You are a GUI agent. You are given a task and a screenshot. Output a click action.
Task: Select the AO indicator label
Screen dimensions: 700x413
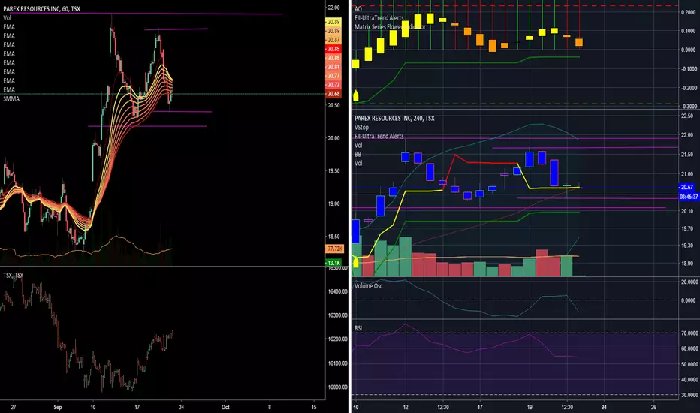(358, 9)
